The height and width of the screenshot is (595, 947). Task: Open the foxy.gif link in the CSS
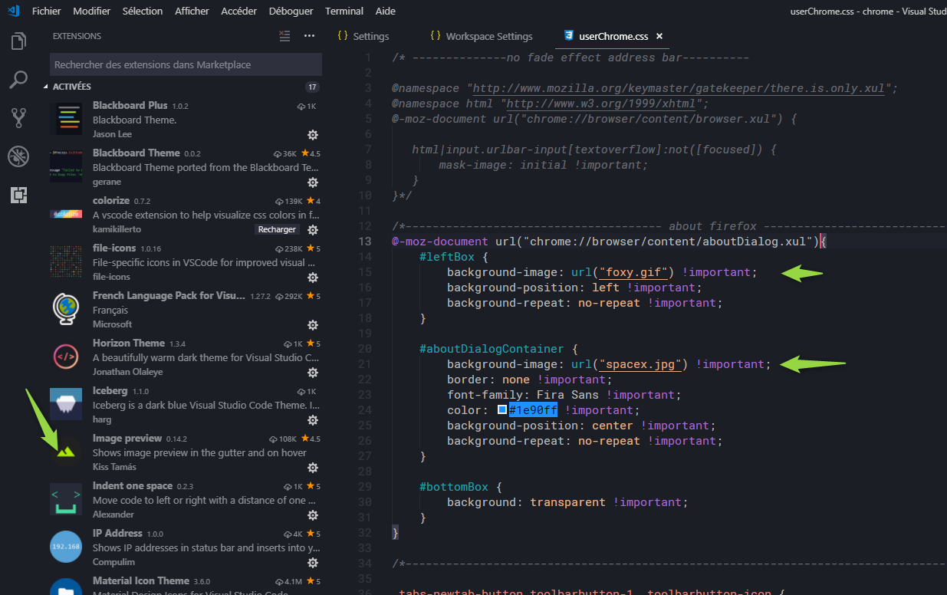click(x=634, y=272)
